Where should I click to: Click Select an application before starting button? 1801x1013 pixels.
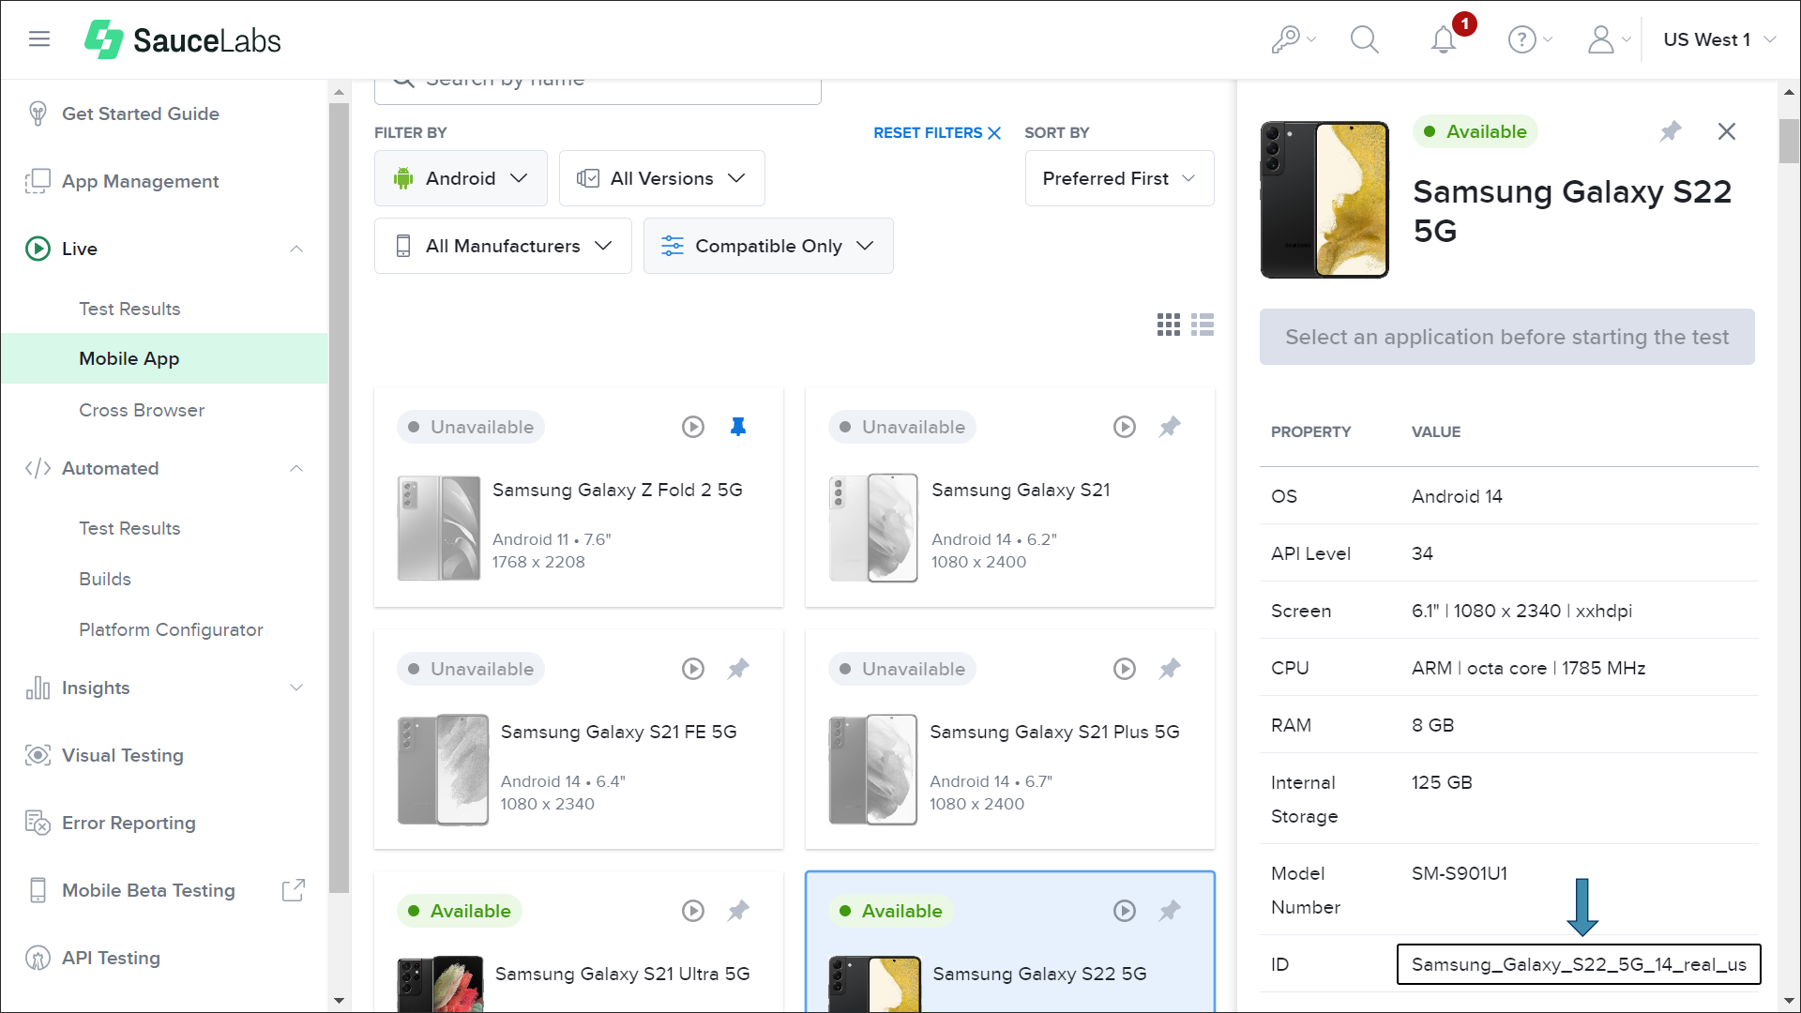1506,337
